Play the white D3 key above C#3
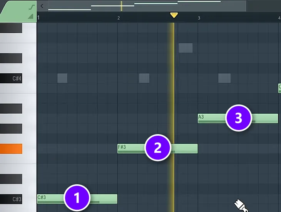Screen dimensions: 281x212 30,189
